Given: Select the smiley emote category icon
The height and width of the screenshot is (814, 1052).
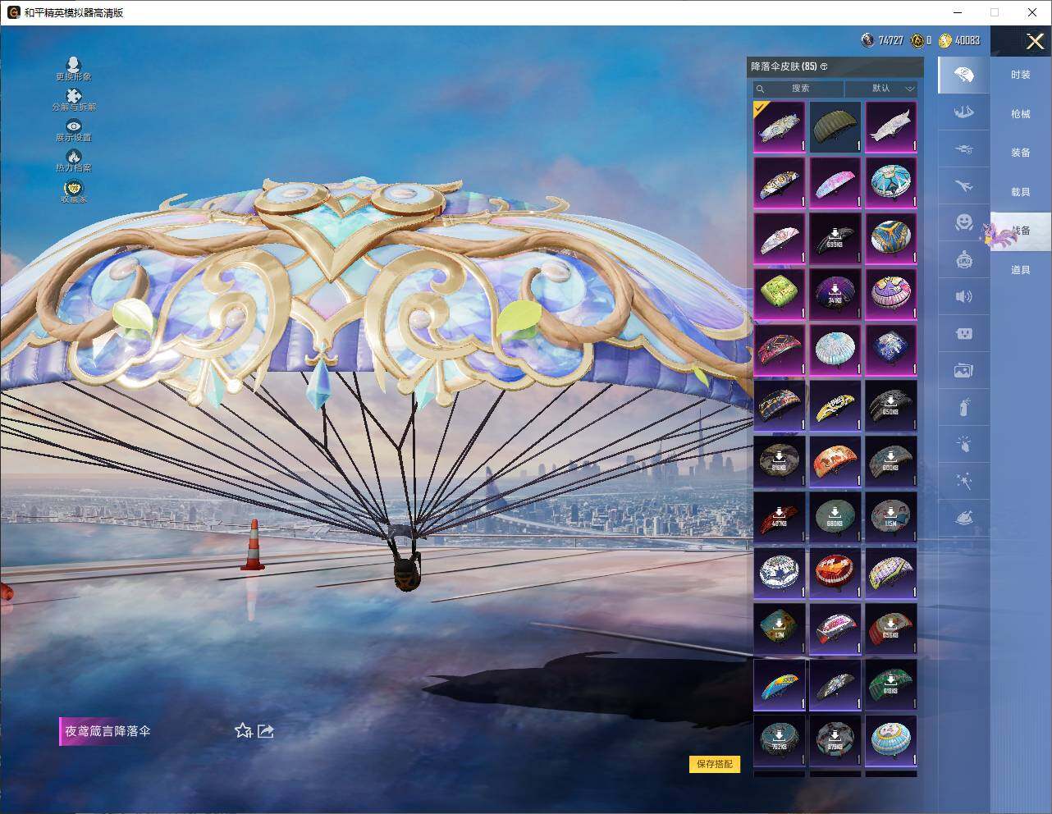Looking at the screenshot, I should pyautogui.click(x=964, y=222).
